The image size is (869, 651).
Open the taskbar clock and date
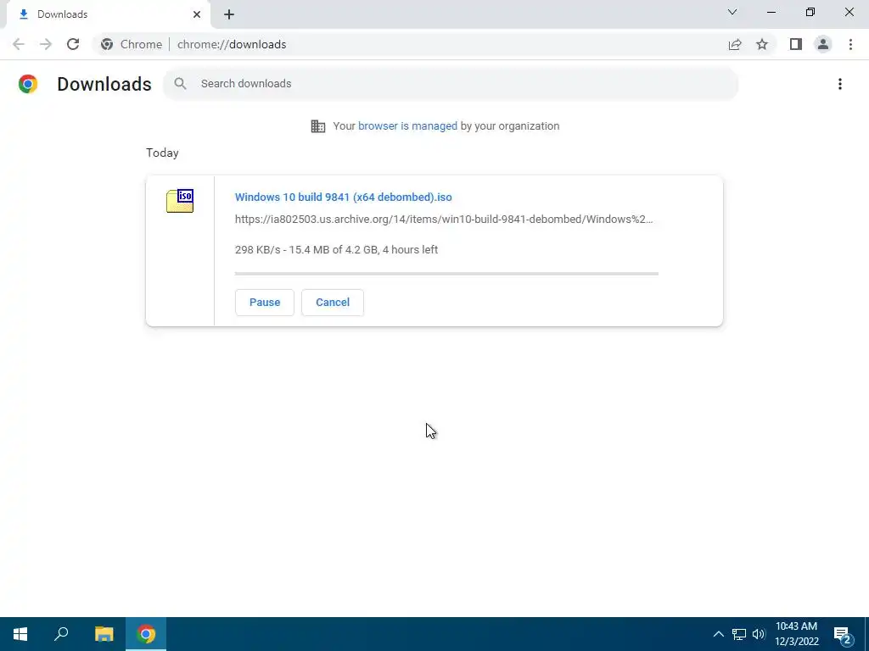click(x=796, y=634)
